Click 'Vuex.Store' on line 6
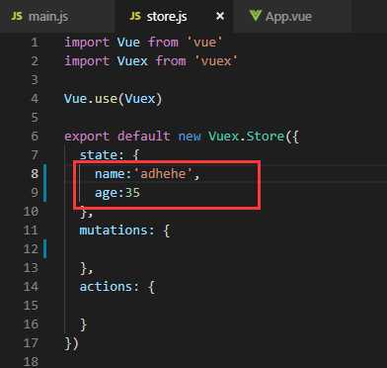387x368 pixels. point(246,136)
